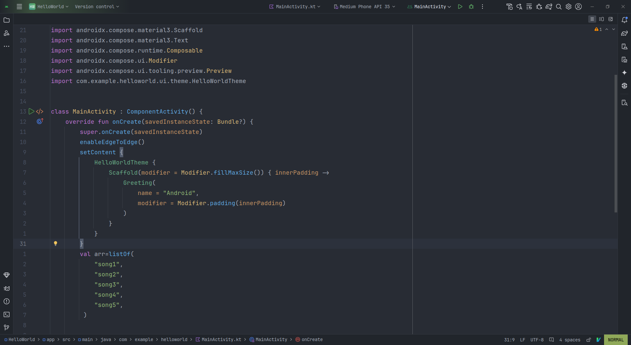This screenshot has width=631, height=345.
Task: Run the app with the green play icon
Action: click(460, 6)
